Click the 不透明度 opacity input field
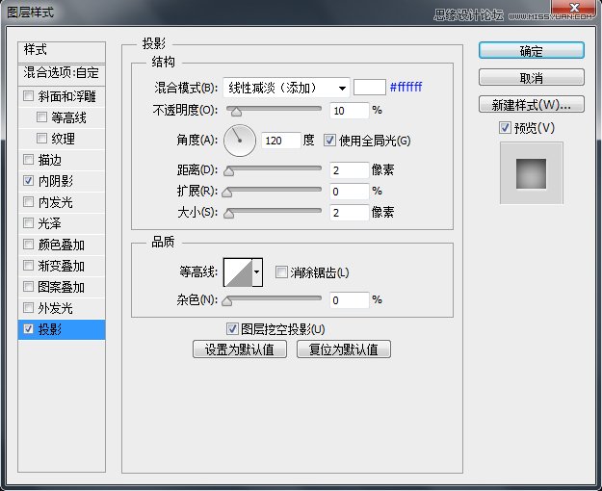Viewport: 602px width, 491px height. 348,111
